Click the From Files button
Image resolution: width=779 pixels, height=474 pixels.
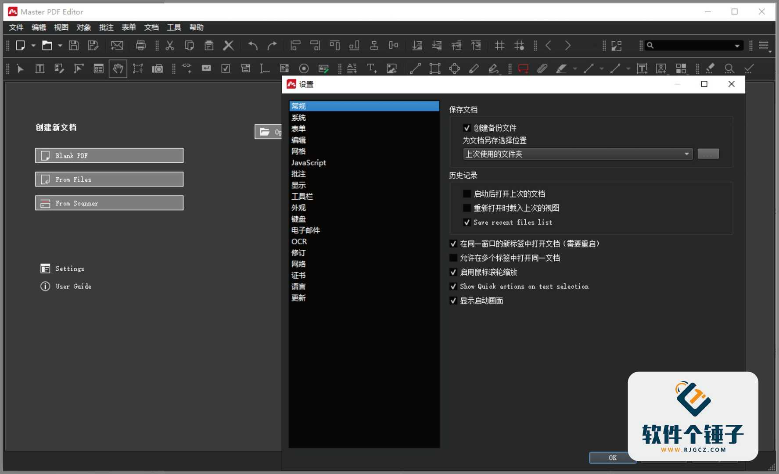pos(109,179)
